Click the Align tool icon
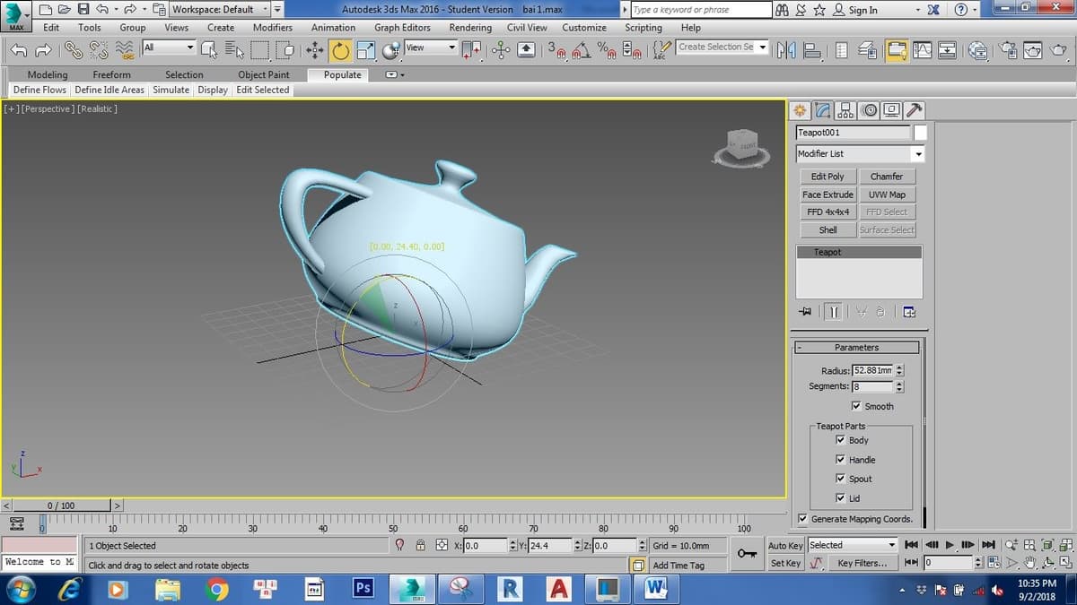1077x605 pixels. pos(811,51)
